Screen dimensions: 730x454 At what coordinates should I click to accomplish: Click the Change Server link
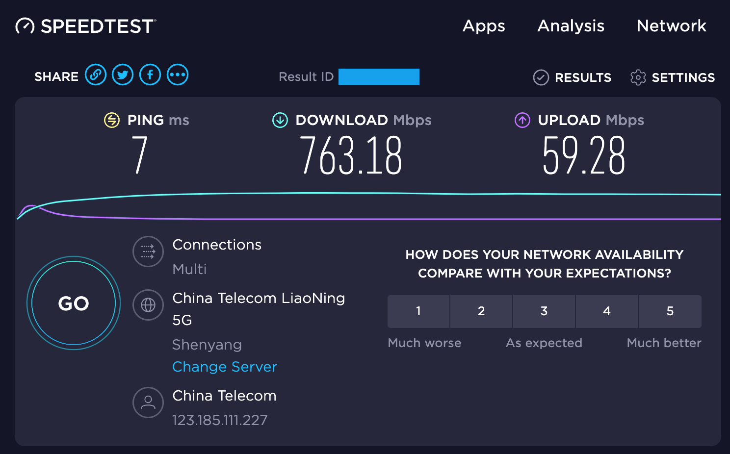(x=225, y=367)
